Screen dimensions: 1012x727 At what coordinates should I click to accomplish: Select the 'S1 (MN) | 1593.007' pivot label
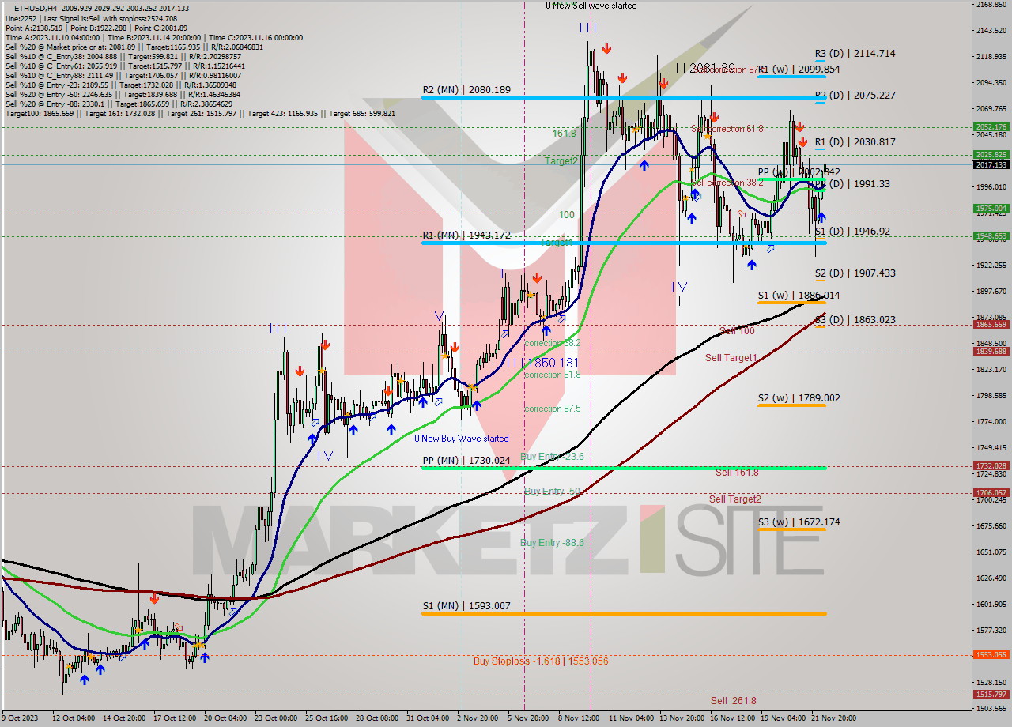466,606
